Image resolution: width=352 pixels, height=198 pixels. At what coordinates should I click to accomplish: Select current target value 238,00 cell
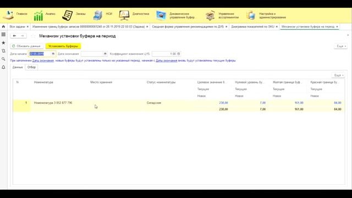pos(223,103)
